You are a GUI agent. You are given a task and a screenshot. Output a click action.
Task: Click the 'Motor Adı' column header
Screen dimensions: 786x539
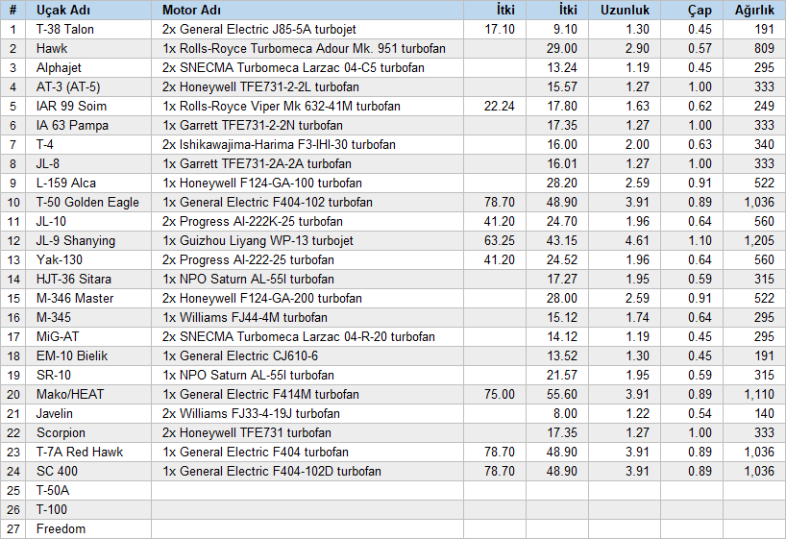[x=307, y=10]
